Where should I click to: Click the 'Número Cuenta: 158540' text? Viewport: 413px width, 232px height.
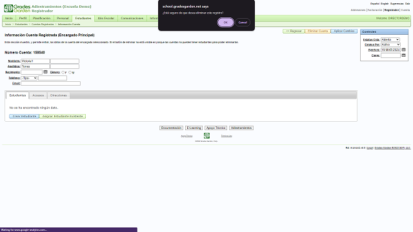click(25, 52)
